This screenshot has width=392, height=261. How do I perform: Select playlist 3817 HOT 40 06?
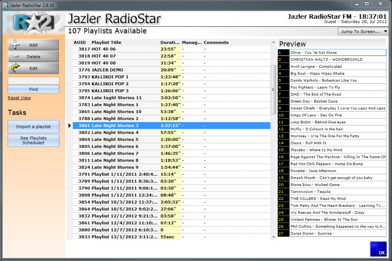(x=171, y=49)
